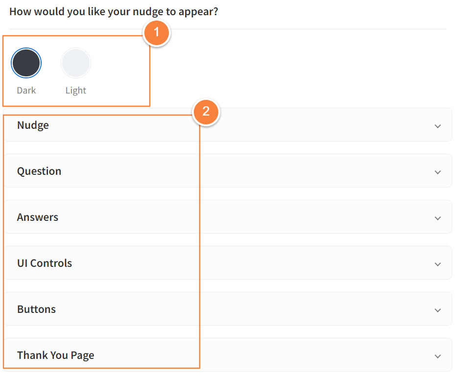Expand the Nudge section chevron
This screenshot has height=378, width=466.
click(x=438, y=126)
